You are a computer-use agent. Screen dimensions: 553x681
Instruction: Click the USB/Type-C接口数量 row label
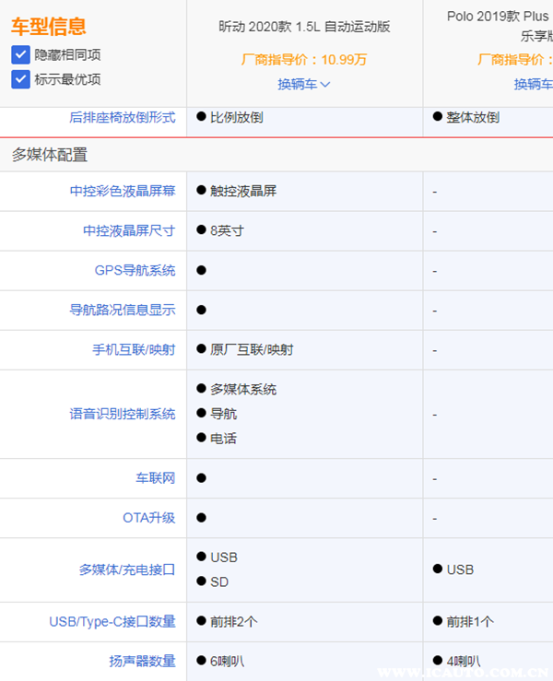point(112,622)
